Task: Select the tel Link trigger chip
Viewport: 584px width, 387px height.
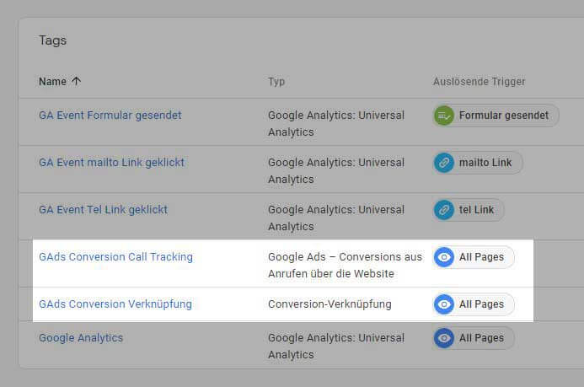Action: 469,210
